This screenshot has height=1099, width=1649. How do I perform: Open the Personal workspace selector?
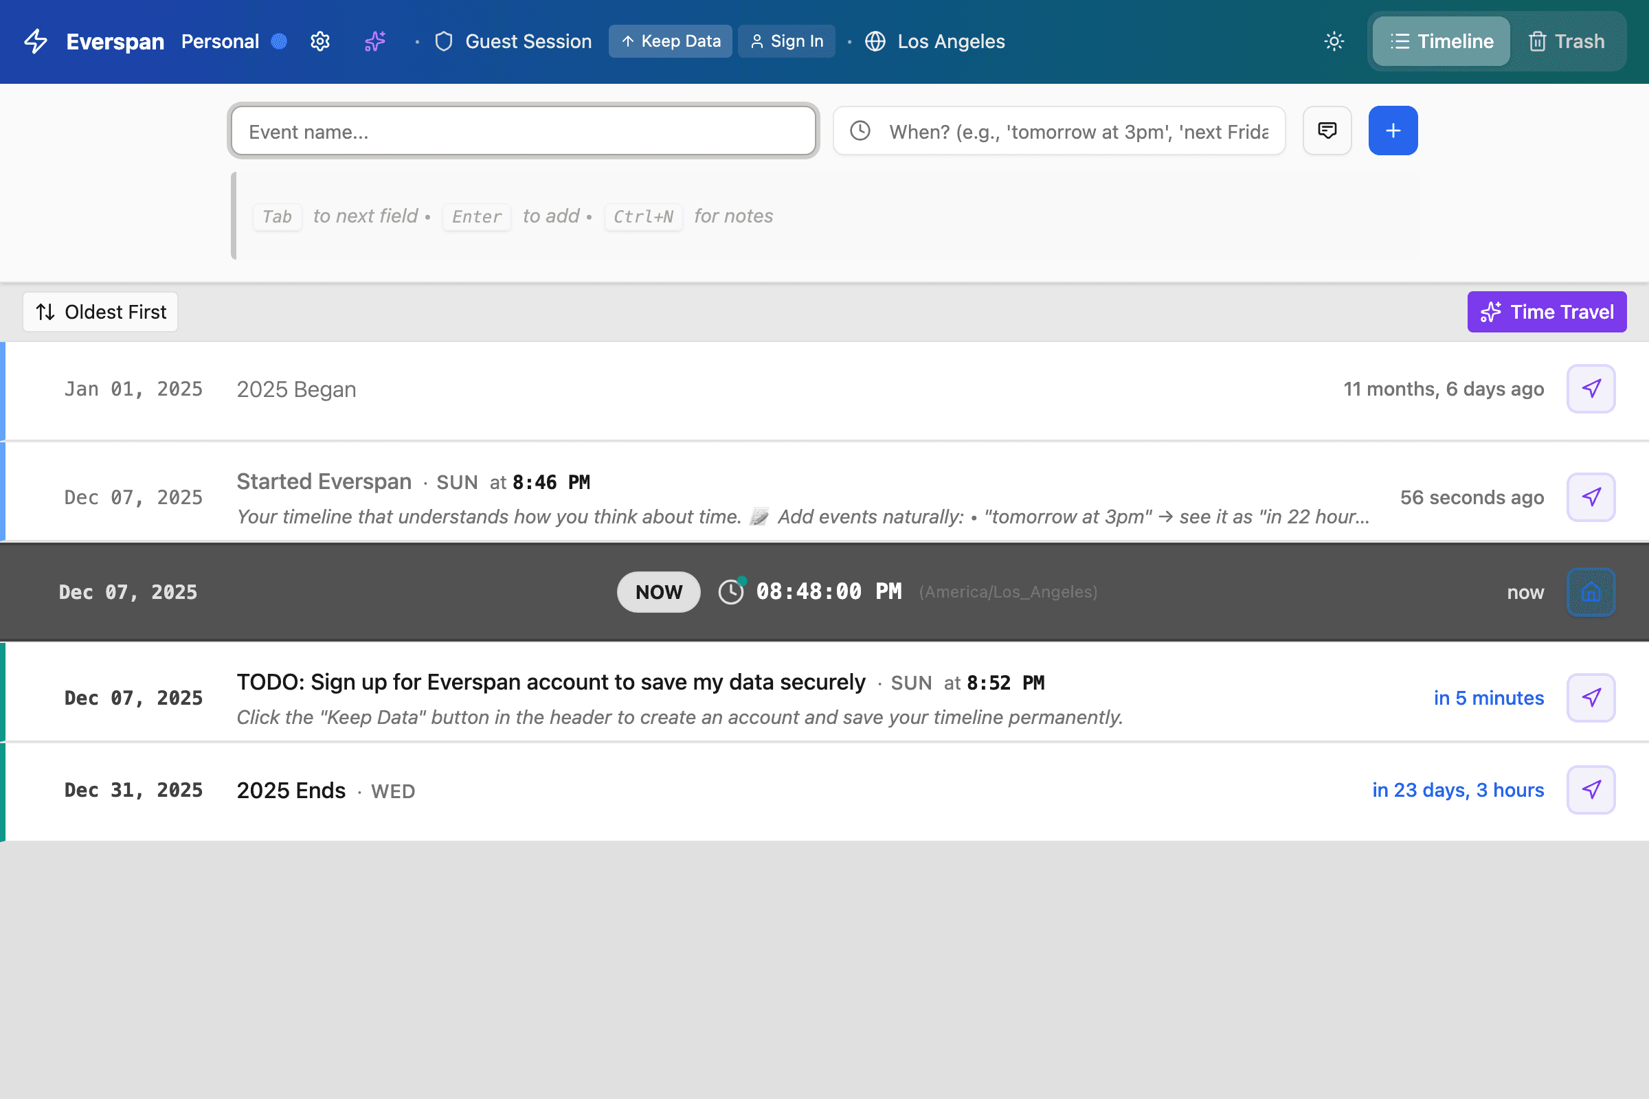click(219, 41)
